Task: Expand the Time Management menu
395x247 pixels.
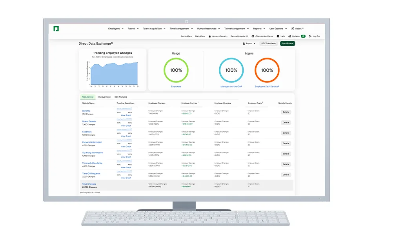Action: (x=181, y=29)
